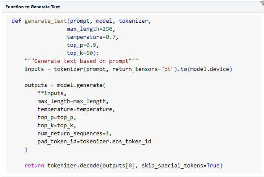Click "return_tensors" in the inputs line
The height and width of the screenshot is (177, 264).
click(x=135, y=69)
